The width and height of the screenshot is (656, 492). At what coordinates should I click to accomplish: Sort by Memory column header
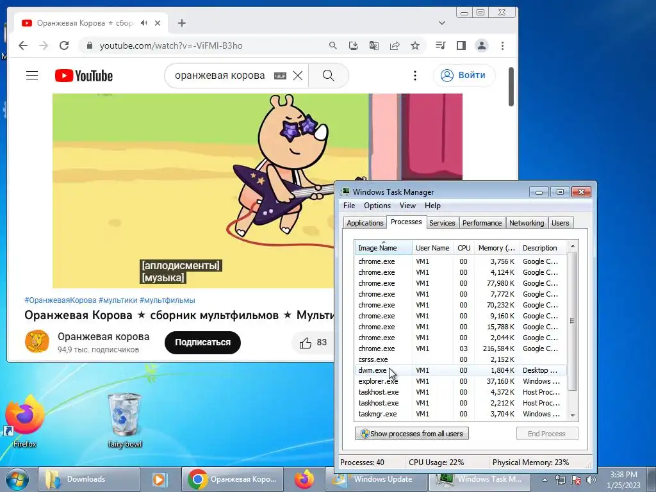[496, 248]
